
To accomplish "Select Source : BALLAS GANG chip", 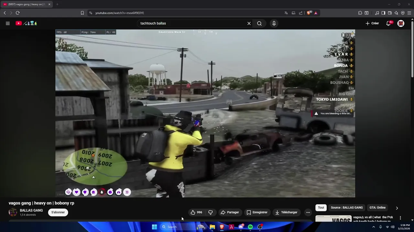I will pos(347,208).
